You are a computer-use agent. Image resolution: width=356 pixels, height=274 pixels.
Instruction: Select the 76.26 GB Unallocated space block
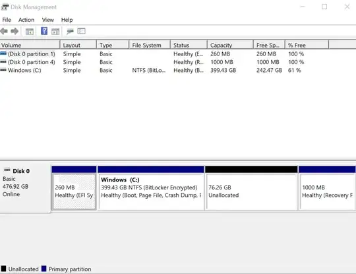point(251,191)
